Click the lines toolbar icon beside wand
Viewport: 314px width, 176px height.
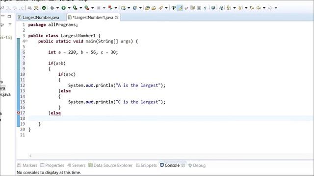point(29,8)
